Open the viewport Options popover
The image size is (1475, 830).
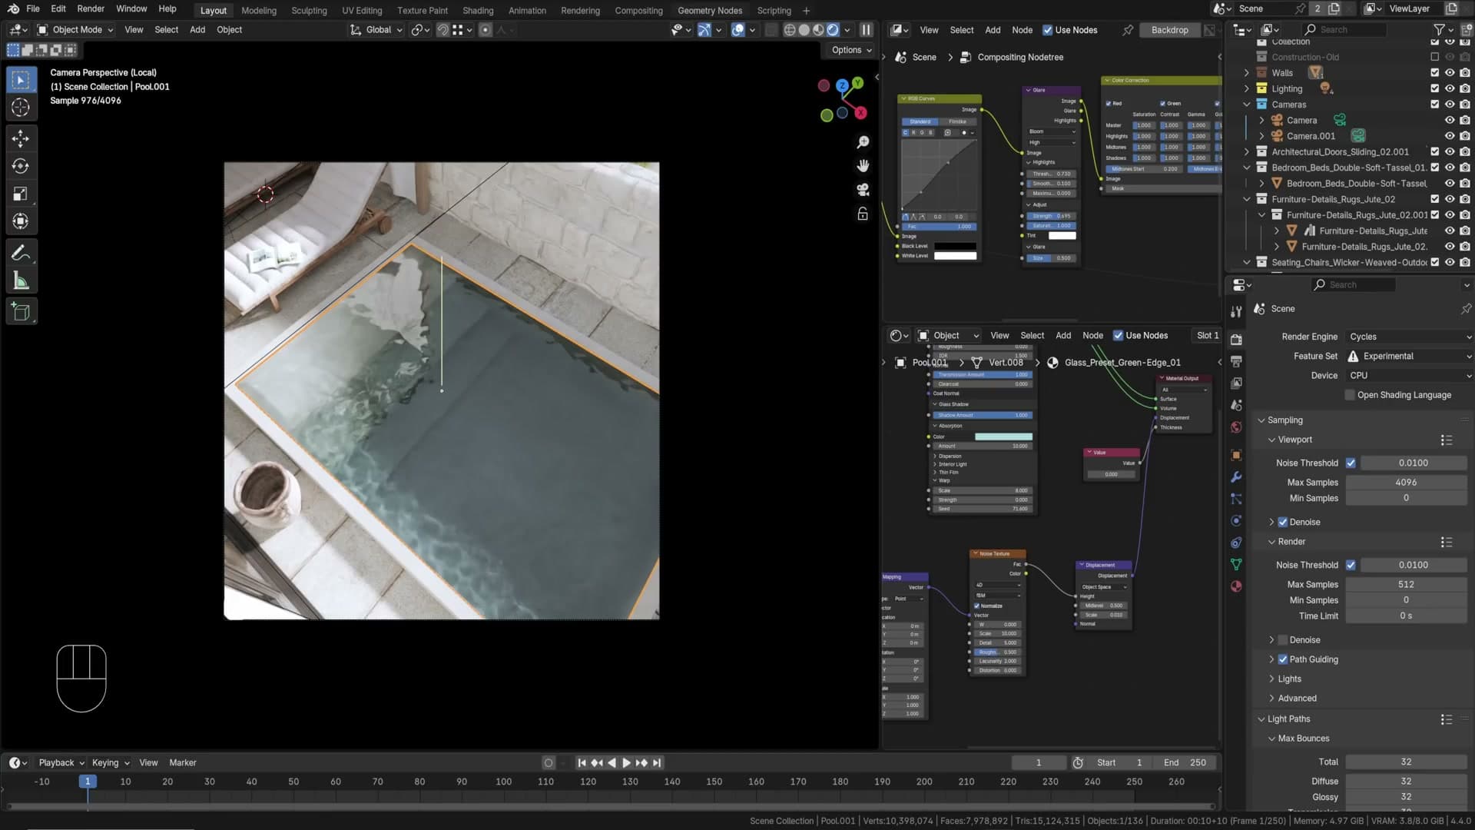pos(851,50)
